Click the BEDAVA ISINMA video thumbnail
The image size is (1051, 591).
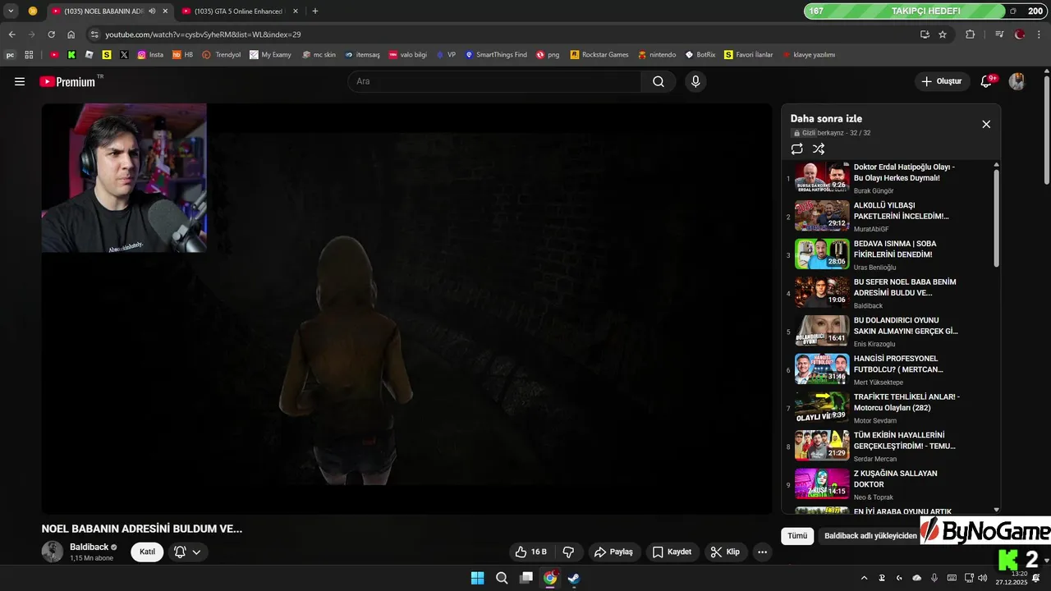[x=822, y=254]
